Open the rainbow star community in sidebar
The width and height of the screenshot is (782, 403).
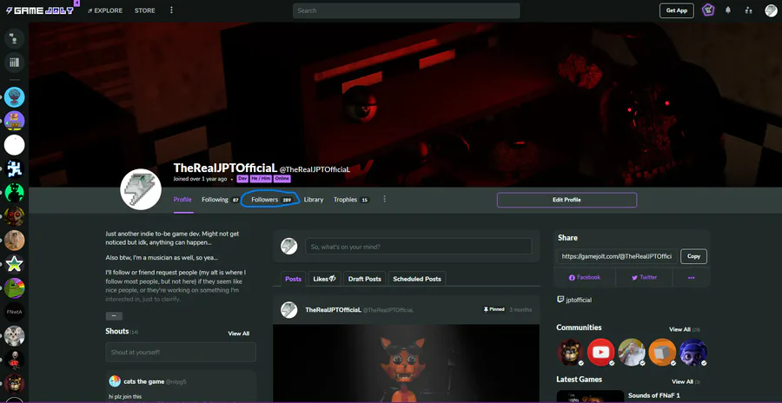coord(15,264)
